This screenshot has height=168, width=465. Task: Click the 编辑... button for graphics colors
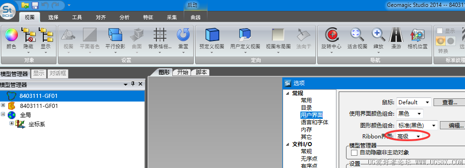tap(453, 125)
